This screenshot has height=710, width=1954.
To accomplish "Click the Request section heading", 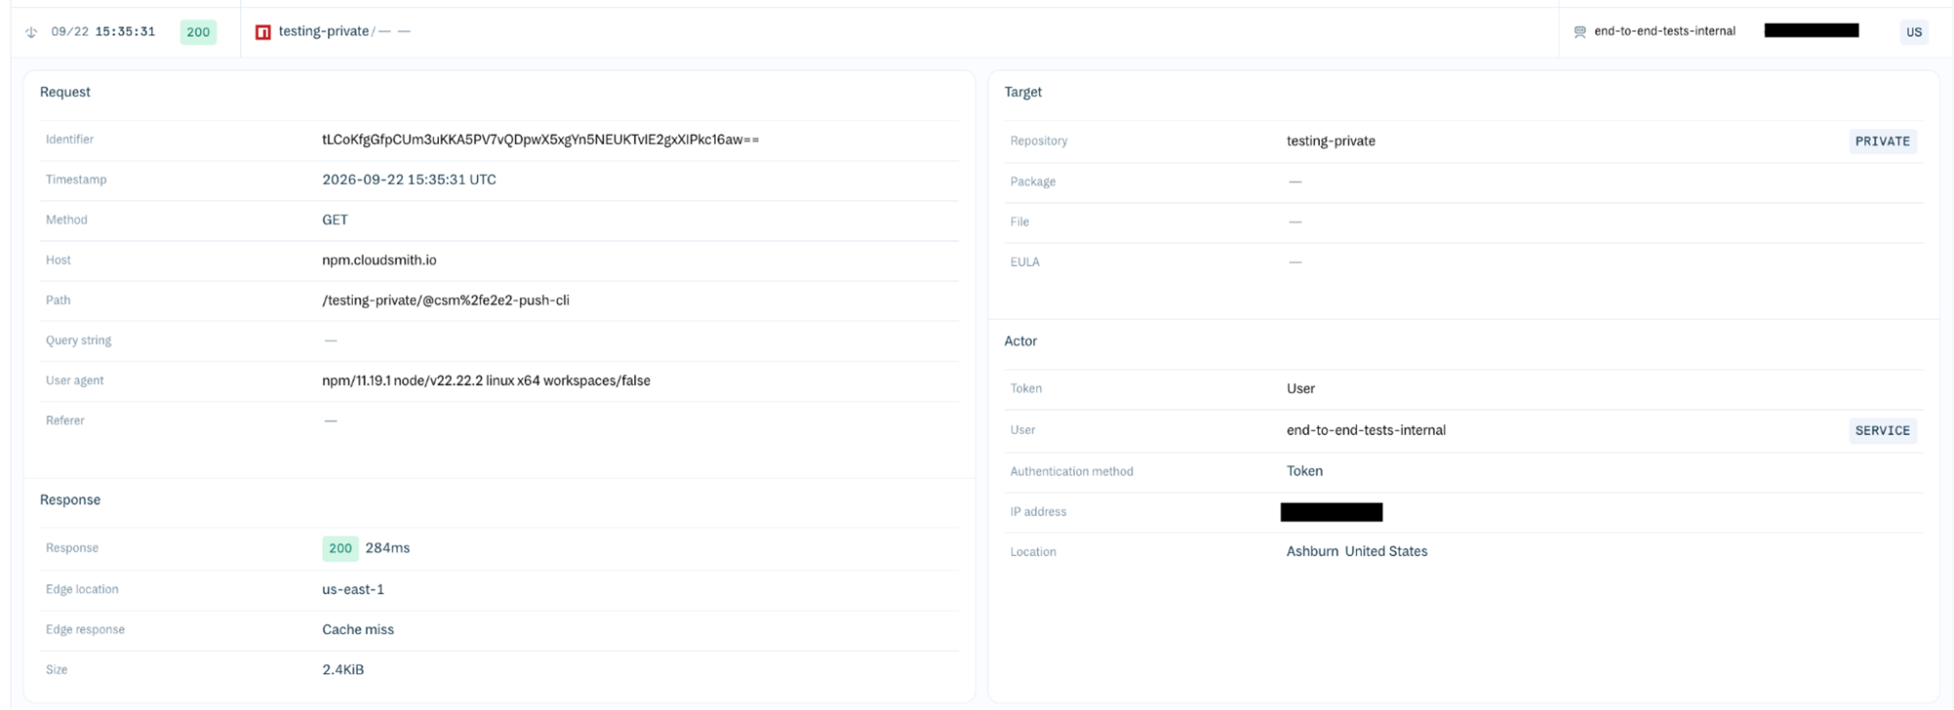I will click(x=65, y=91).
